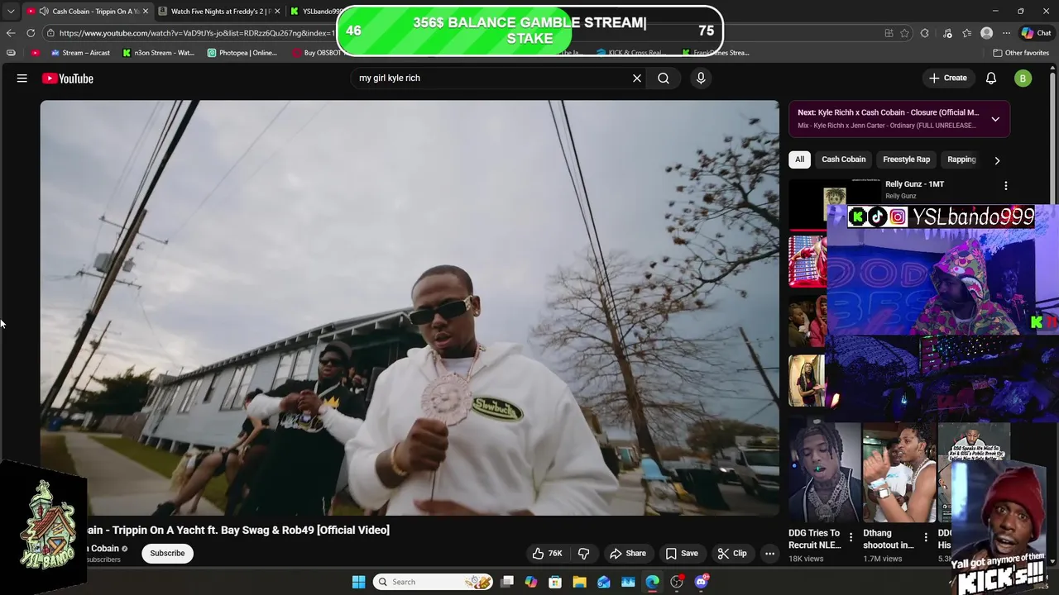Viewport: 1059px width, 595px height.
Task: Open more actions ellipsis below video
Action: coord(769,553)
